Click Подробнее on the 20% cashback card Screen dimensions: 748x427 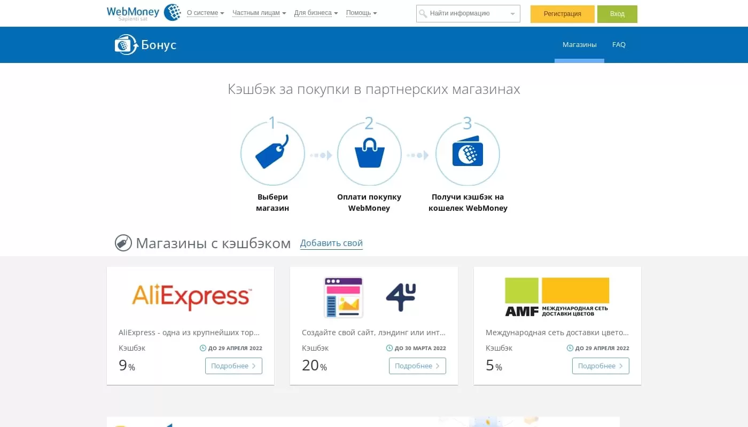[x=417, y=366]
